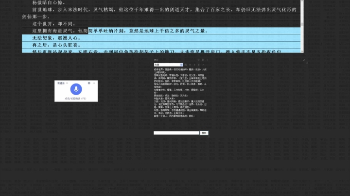Open voice input settings gear icon
Image resolution: width=350 pixels, height=196 pixels.
pos(89,83)
